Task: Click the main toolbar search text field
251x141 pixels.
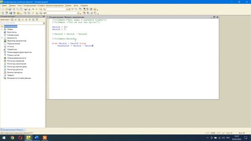Action: click(x=56, y=9)
